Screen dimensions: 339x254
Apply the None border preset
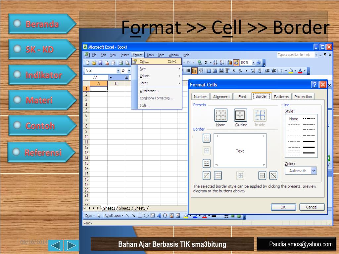pos(220,115)
